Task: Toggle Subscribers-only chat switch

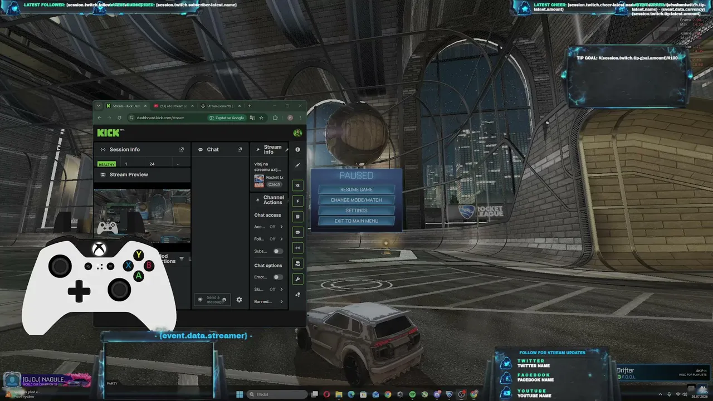Action: [277, 251]
